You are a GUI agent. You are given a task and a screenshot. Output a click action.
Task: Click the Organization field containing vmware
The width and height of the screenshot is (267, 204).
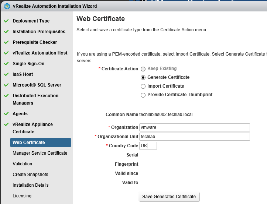tap(195, 127)
